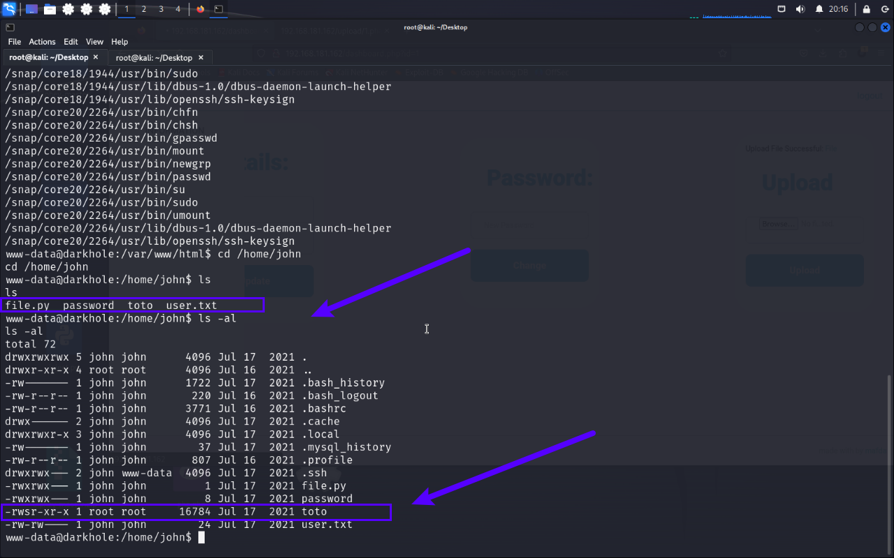Image resolution: width=894 pixels, height=558 pixels.
Task: Click the '/snap/core20/2264/usr/bin/su' line
Action: tap(95, 190)
